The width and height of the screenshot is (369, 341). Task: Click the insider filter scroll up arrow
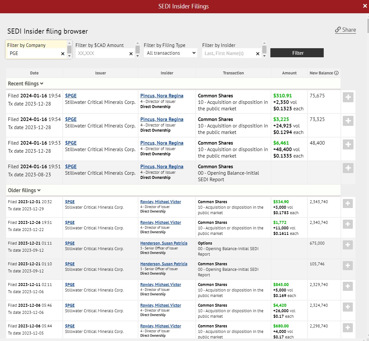(x=264, y=43)
